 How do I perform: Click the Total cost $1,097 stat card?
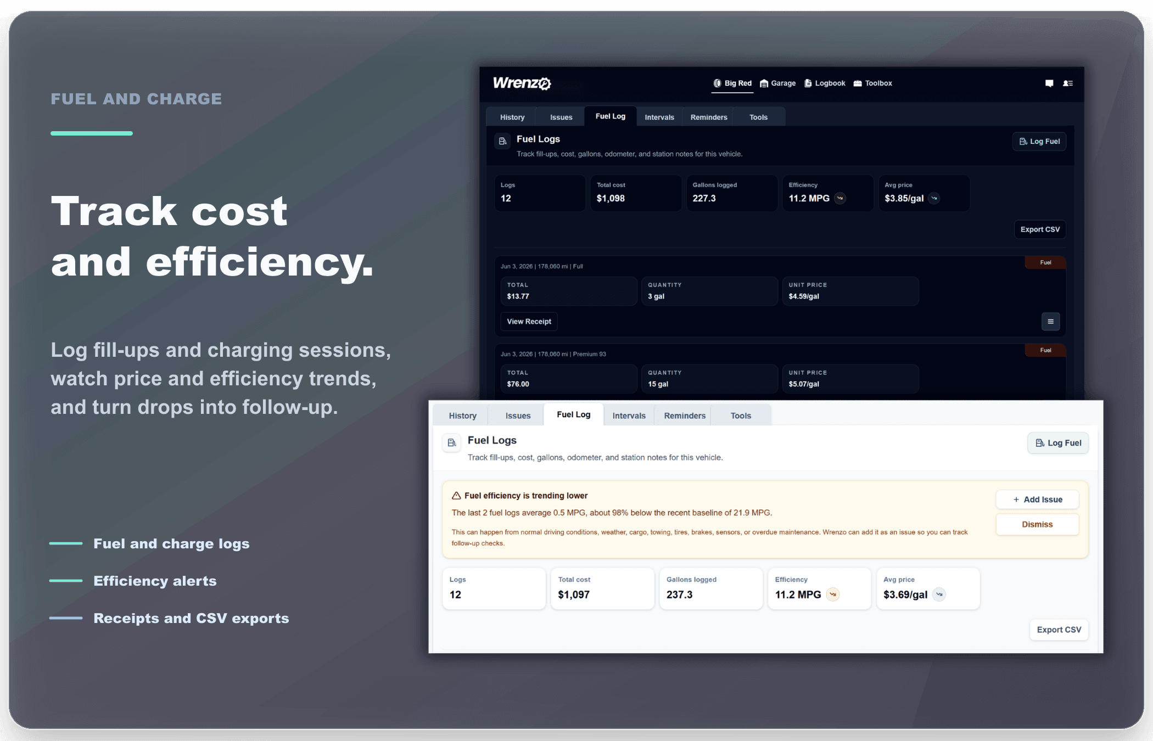click(602, 588)
